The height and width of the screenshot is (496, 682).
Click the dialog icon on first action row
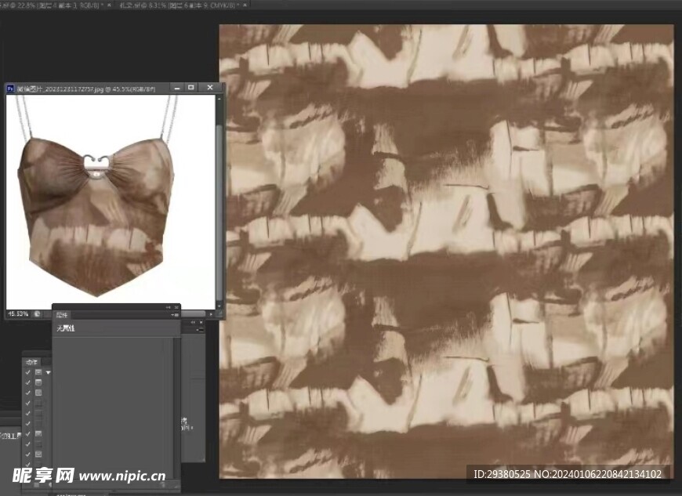38,372
